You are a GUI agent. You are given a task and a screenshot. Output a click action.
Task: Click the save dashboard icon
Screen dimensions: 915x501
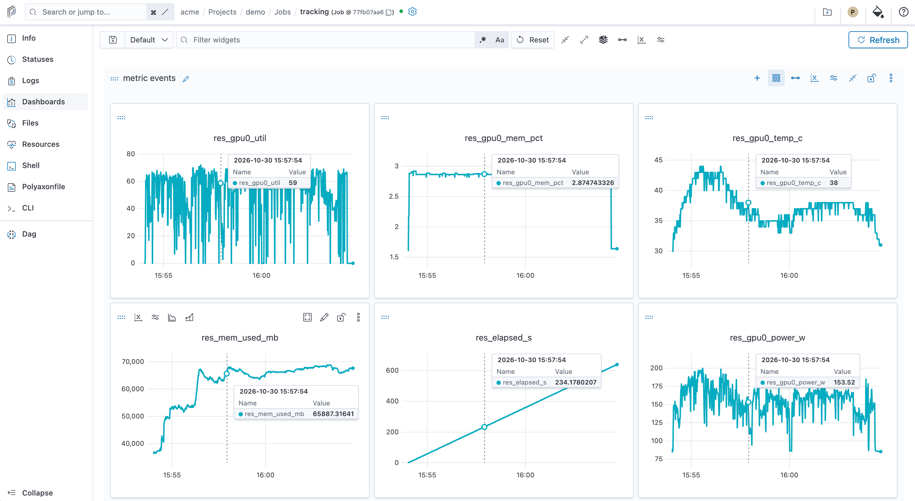pyautogui.click(x=113, y=40)
